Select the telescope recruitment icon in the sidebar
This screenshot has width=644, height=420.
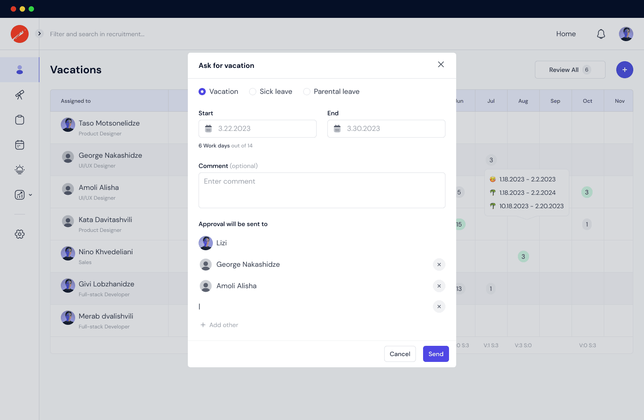click(x=20, y=95)
